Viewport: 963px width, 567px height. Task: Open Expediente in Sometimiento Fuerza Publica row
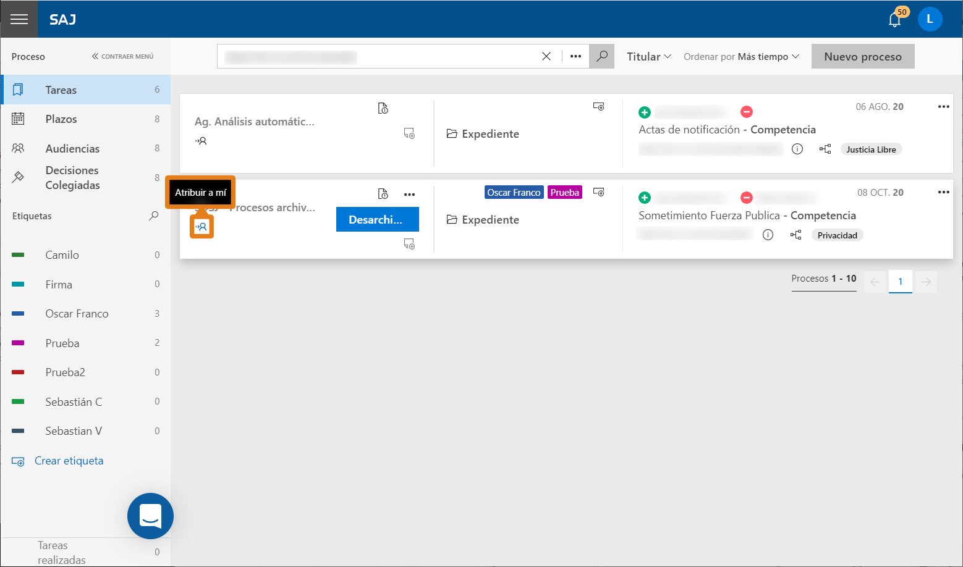[483, 219]
